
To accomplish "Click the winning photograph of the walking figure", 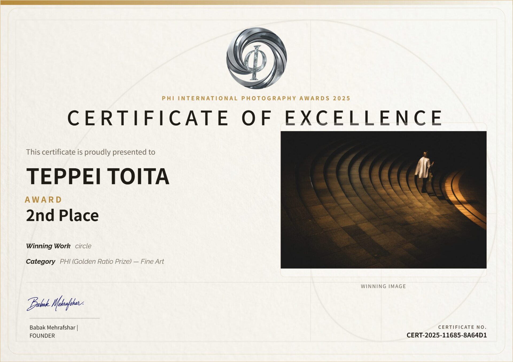I will [383, 200].
